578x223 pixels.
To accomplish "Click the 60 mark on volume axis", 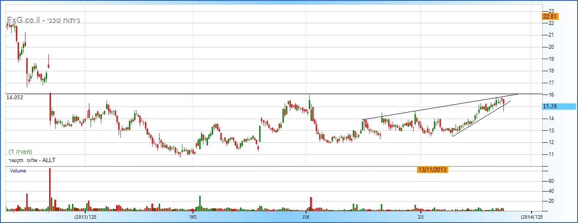I will (551, 181).
